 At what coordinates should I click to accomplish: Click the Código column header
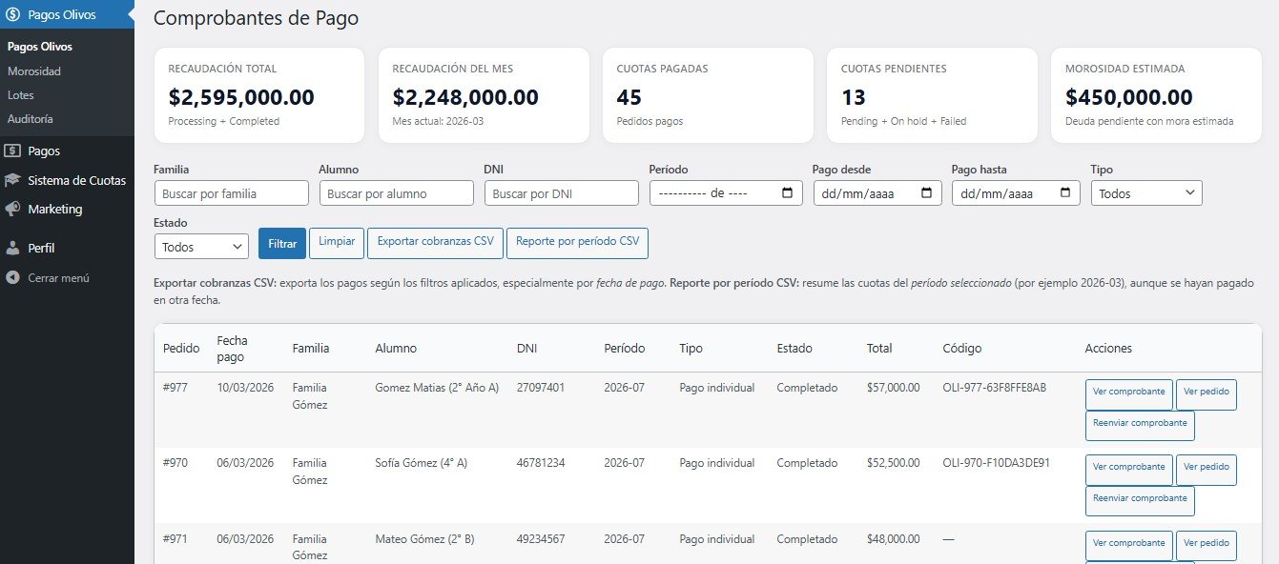961,349
